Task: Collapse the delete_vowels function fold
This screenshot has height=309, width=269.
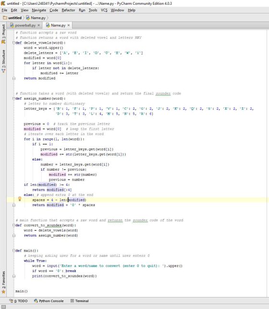Action: coord(14,43)
